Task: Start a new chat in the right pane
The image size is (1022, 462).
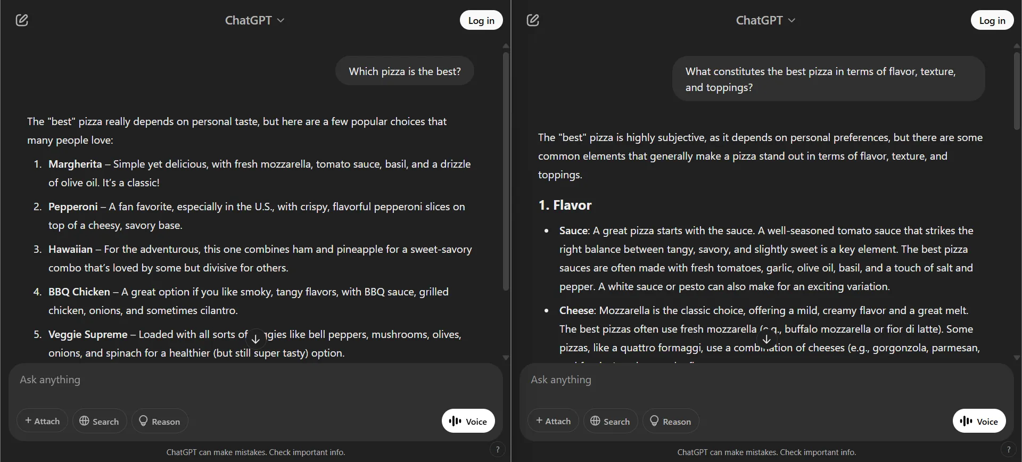Action: [533, 20]
